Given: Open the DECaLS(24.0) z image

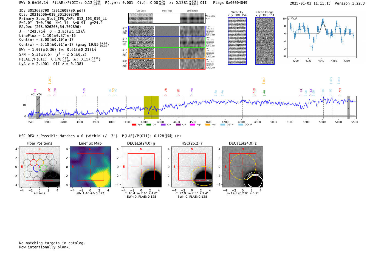Looking at the screenshot, I should point(242,167).
